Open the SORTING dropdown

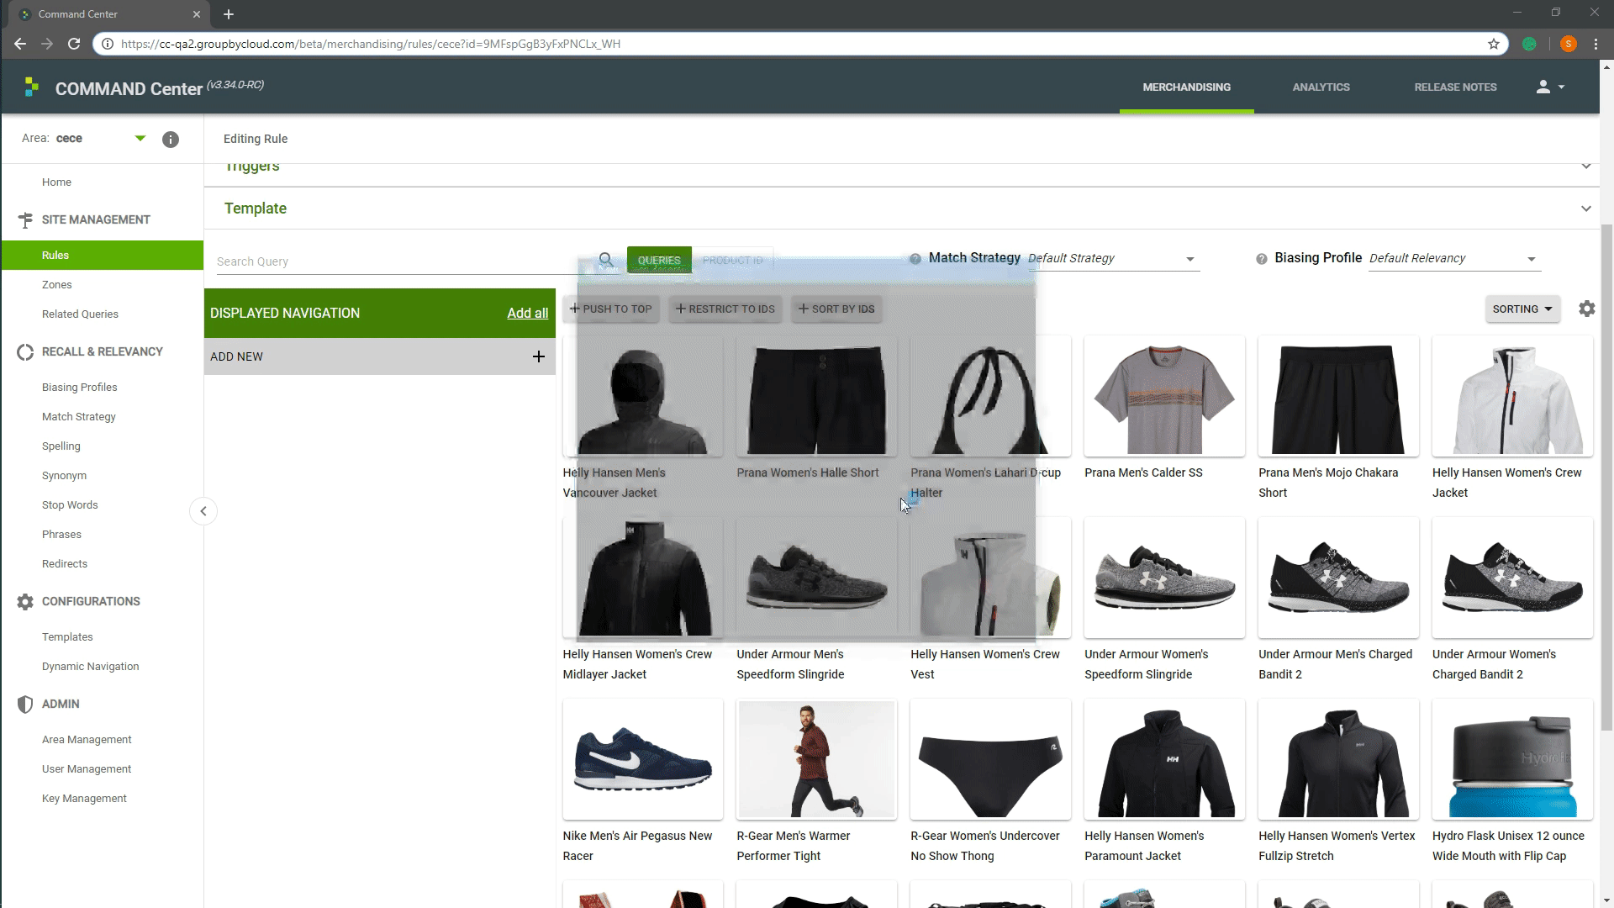click(1522, 309)
